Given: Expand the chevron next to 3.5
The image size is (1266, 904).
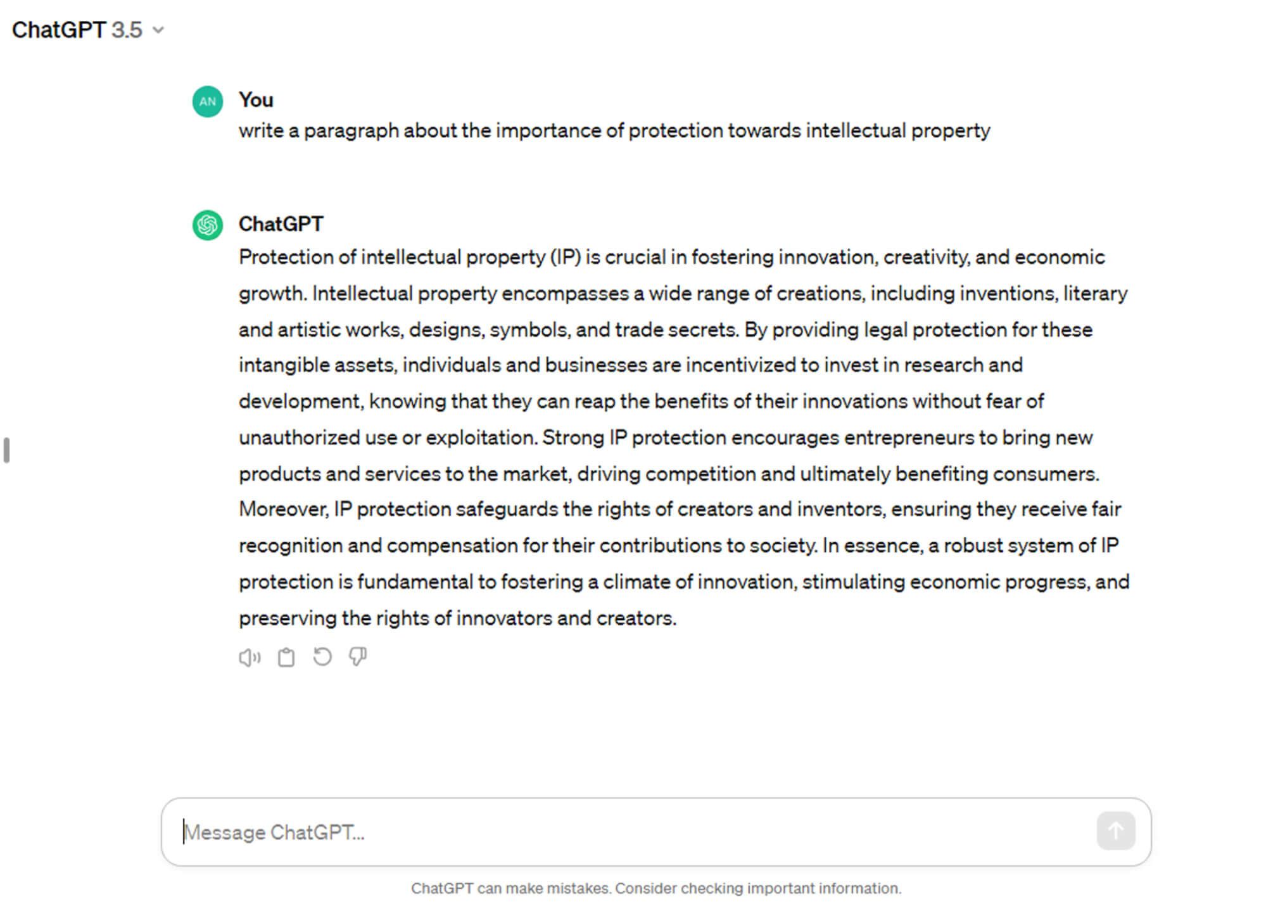Looking at the screenshot, I should (159, 30).
